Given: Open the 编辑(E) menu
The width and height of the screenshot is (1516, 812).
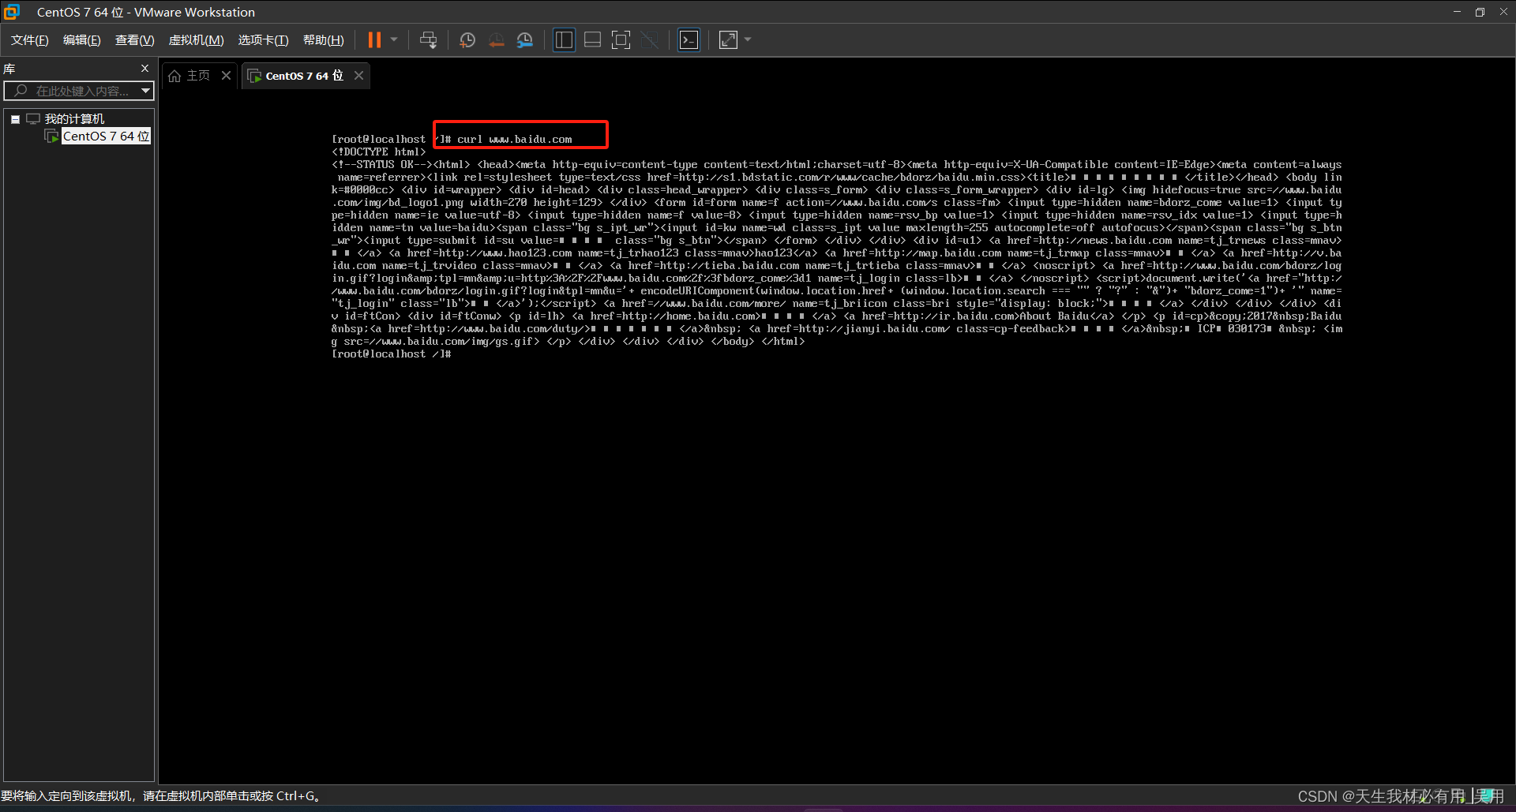Looking at the screenshot, I should (82, 40).
